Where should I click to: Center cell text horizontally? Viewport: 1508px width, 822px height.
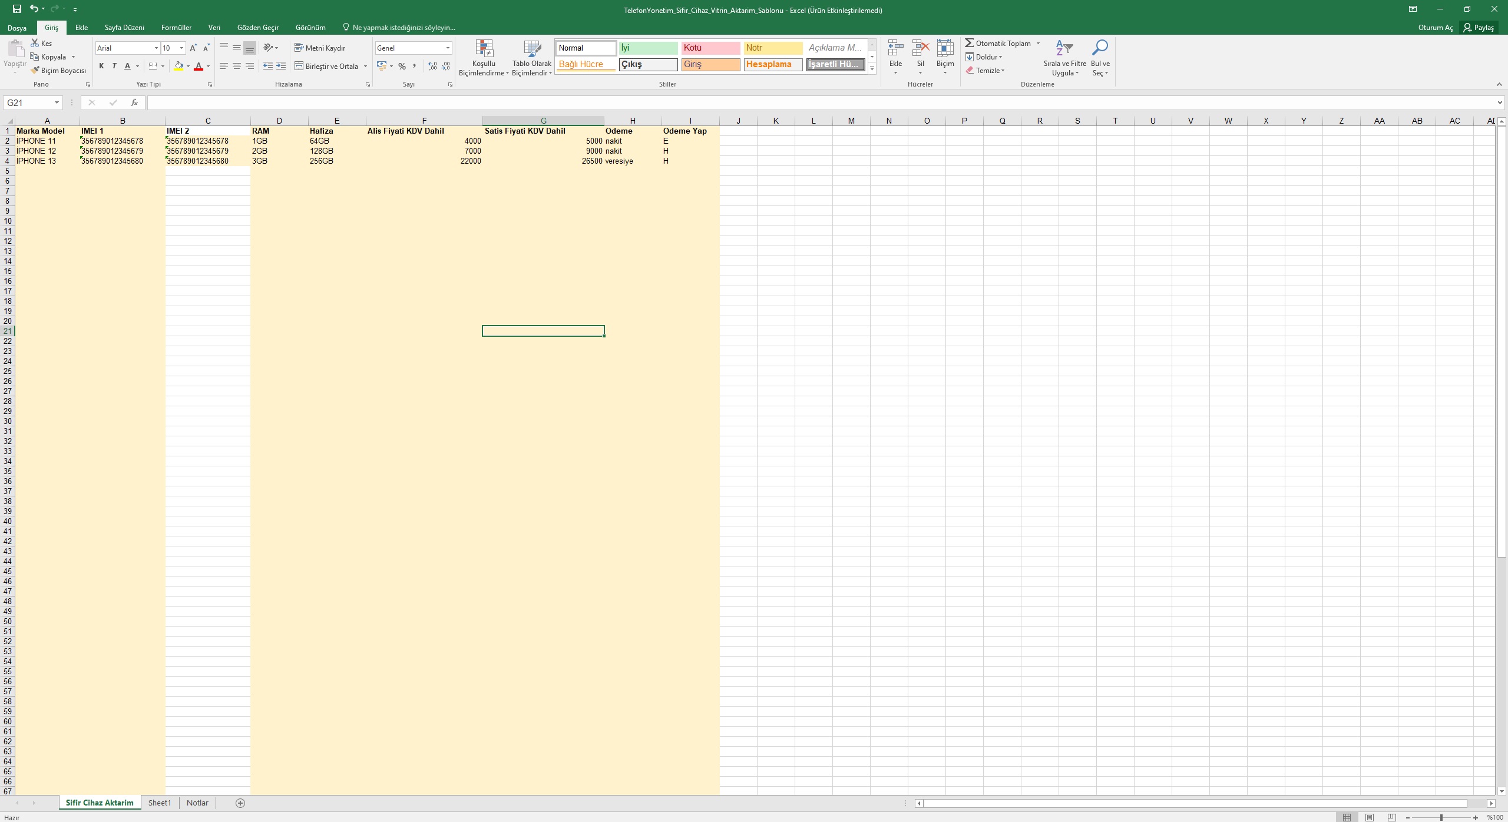pyautogui.click(x=237, y=66)
